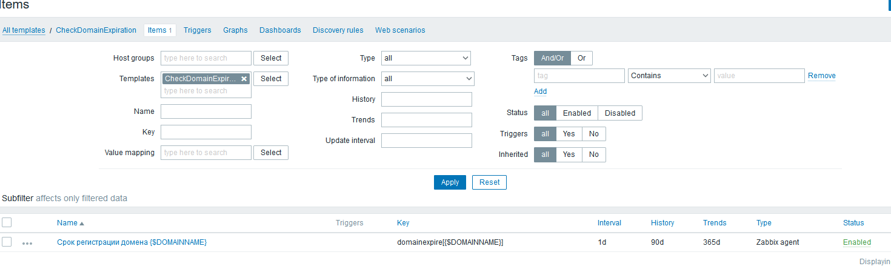Focus the History filter field
The height and width of the screenshot is (269, 891).
427,99
